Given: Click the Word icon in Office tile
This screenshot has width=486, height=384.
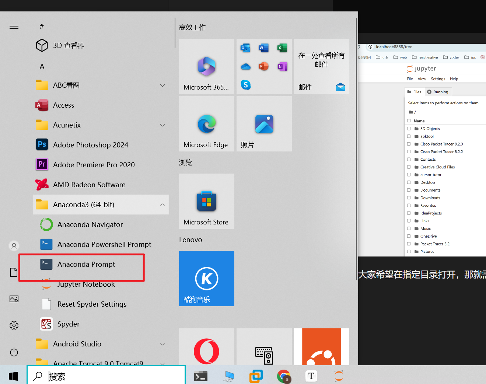Looking at the screenshot, I should coord(264,48).
